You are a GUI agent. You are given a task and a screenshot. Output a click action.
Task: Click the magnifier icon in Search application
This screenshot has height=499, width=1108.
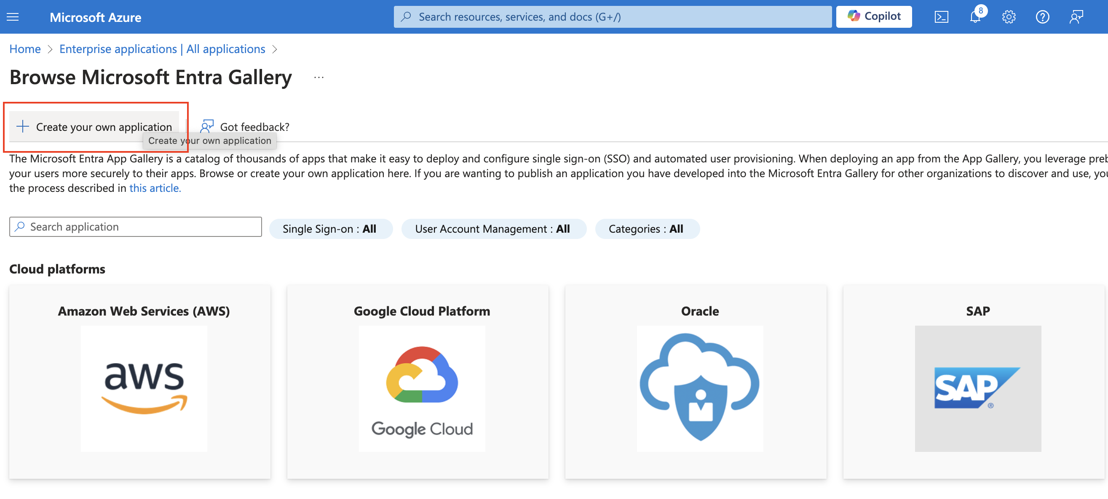(20, 227)
